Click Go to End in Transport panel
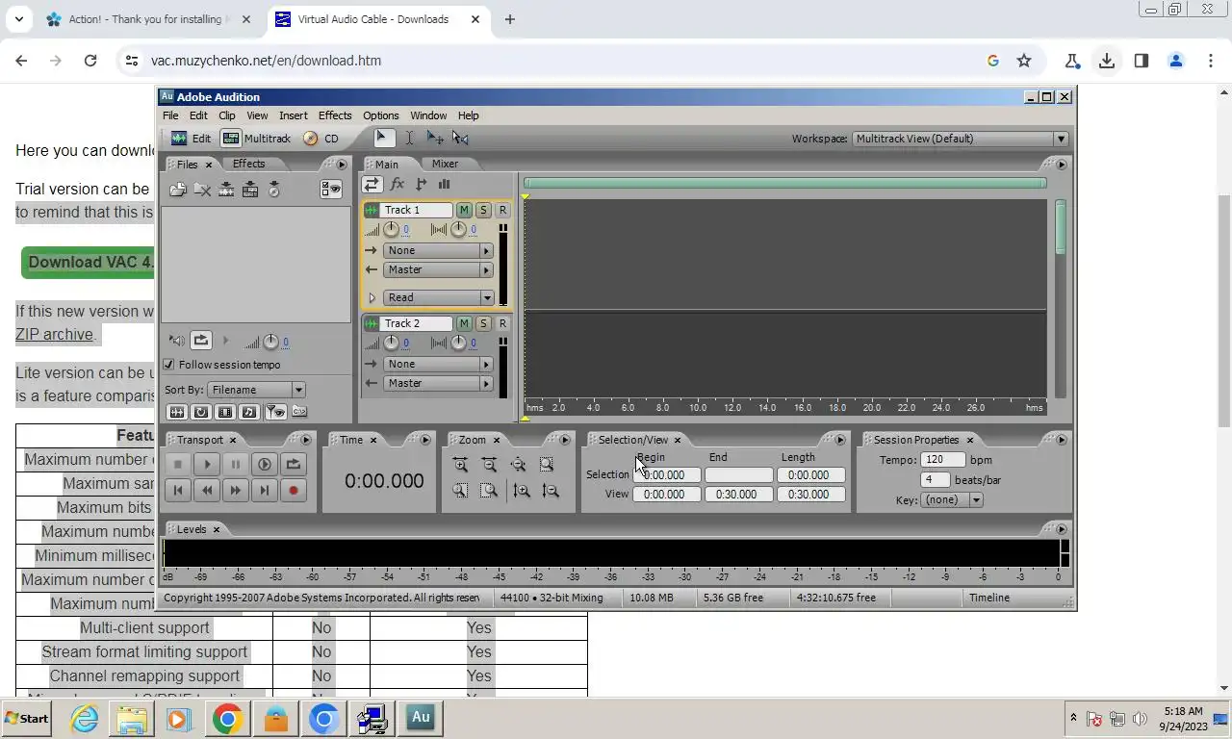1232x739 pixels. click(265, 490)
